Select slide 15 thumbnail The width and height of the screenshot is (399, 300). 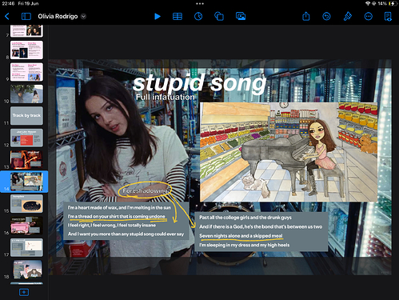(26, 203)
